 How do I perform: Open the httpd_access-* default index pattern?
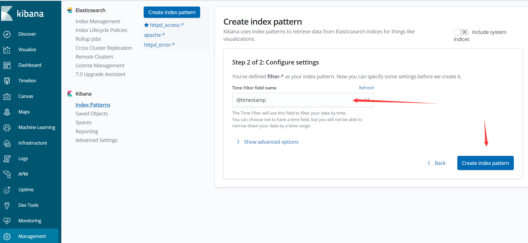pyautogui.click(x=167, y=25)
